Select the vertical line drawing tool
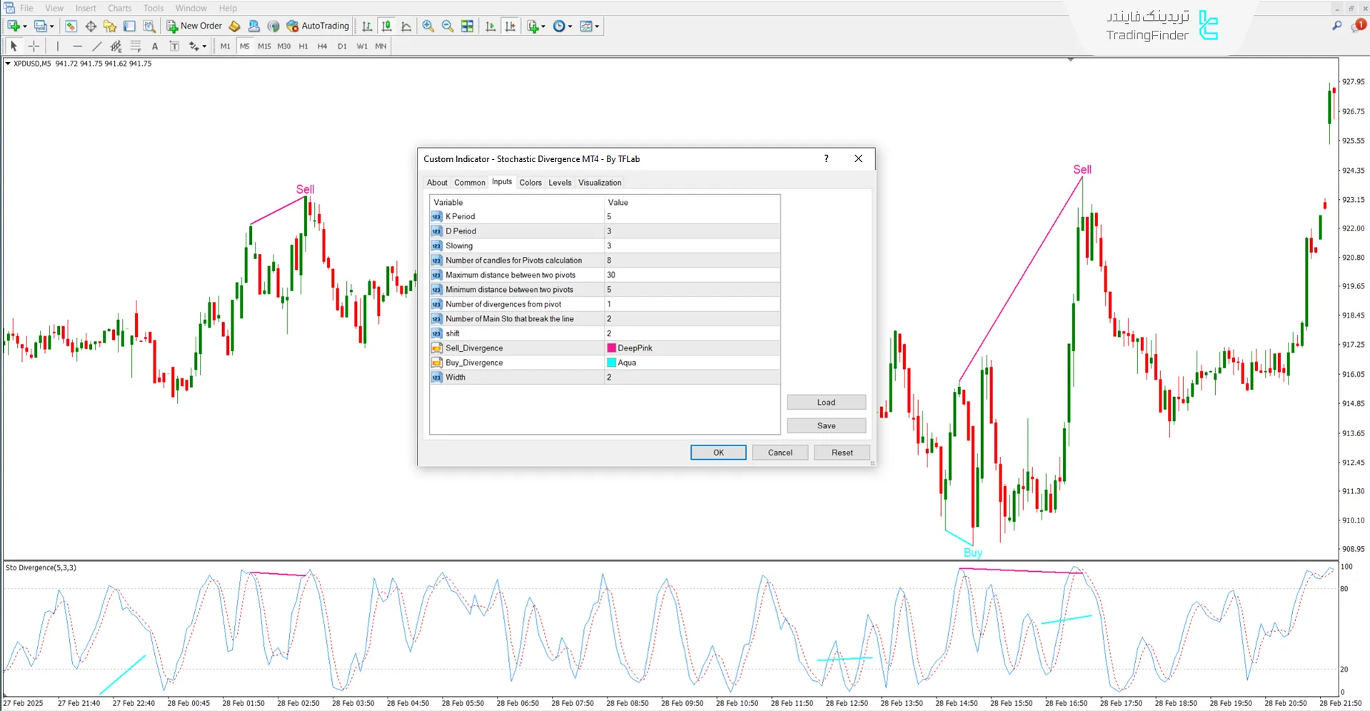The width and height of the screenshot is (1370, 711). click(x=57, y=46)
